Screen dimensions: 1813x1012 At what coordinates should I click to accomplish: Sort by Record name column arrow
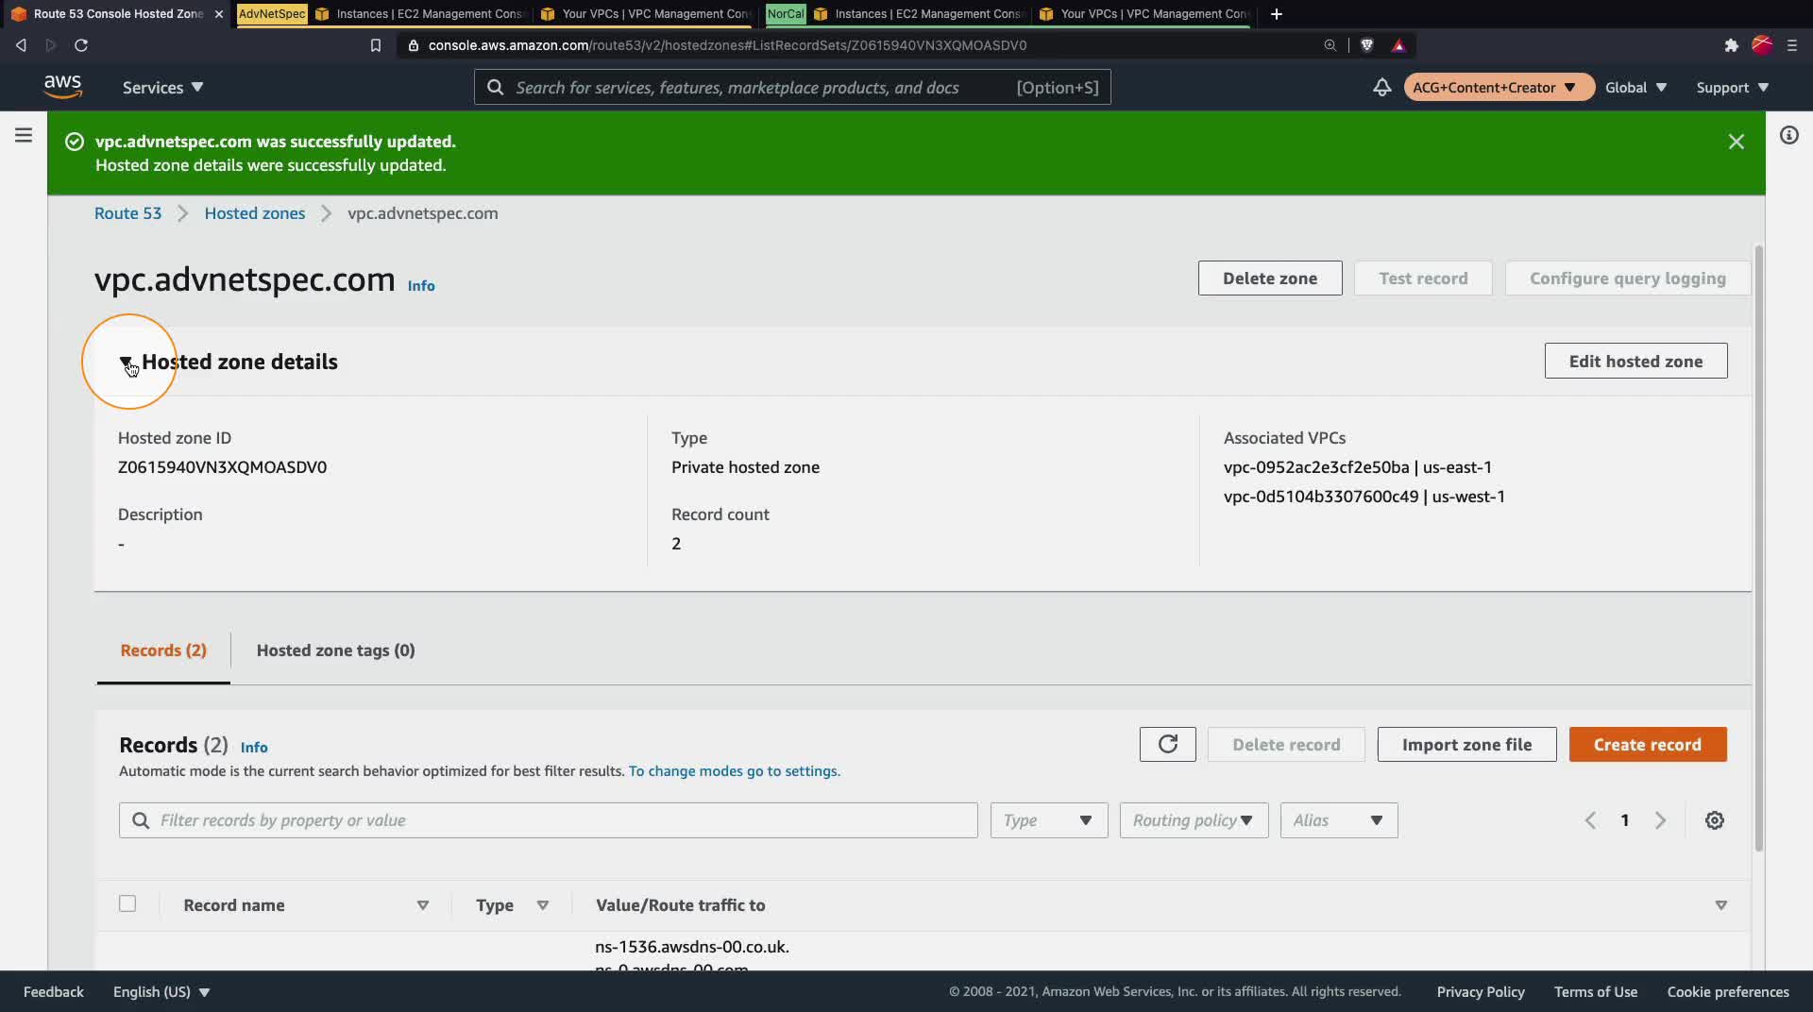click(x=423, y=905)
